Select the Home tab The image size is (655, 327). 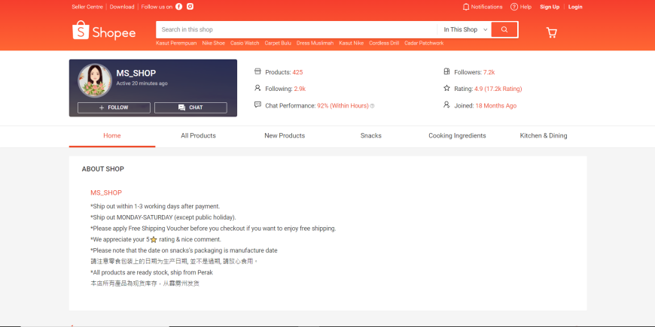point(112,136)
